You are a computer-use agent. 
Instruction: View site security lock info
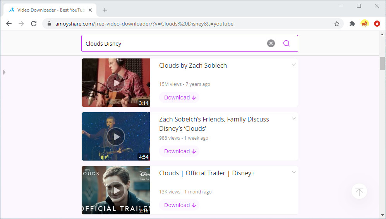pyautogui.click(x=49, y=24)
